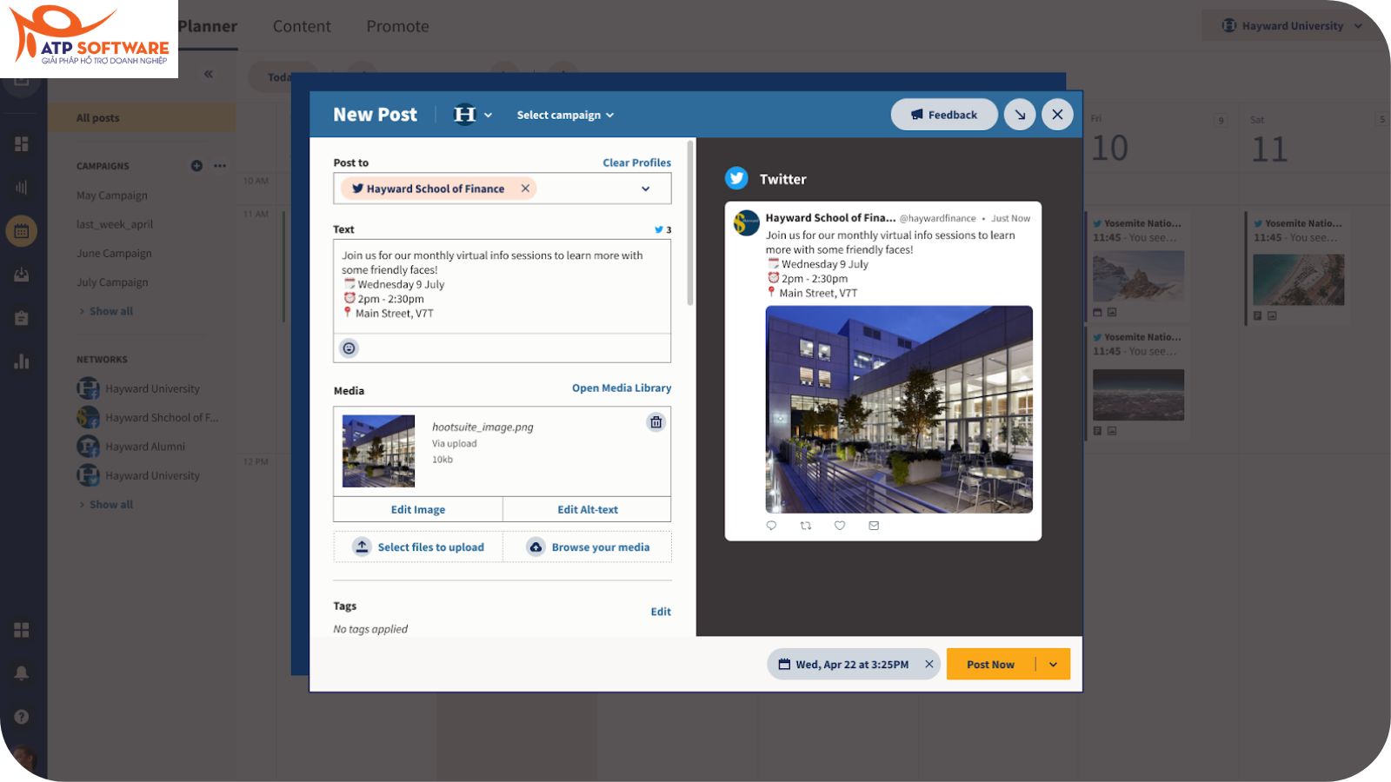Select the Planner calendar icon in left rail
The width and height of the screenshot is (1391, 782).
click(22, 231)
